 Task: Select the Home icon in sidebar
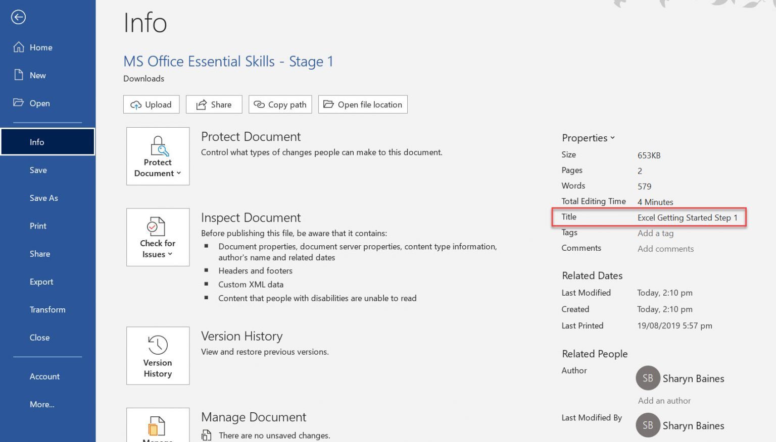pos(18,47)
